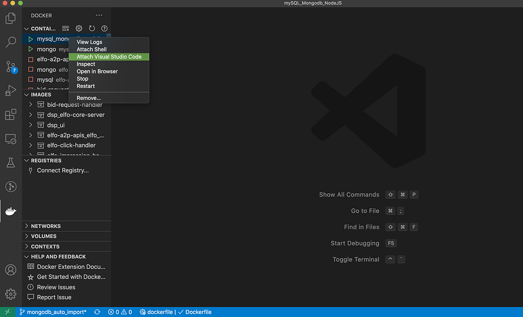Click the synchronize changes icon in status bar
The image size is (523, 317).
(97, 312)
